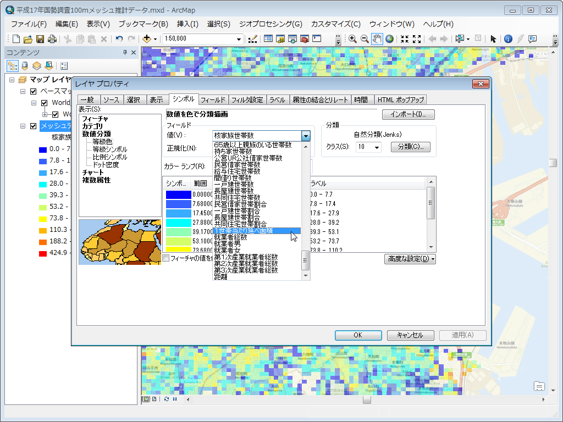Viewport: 563px width, 422px height.
Task: Open contents panel Options icon
Action: point(64,66)
